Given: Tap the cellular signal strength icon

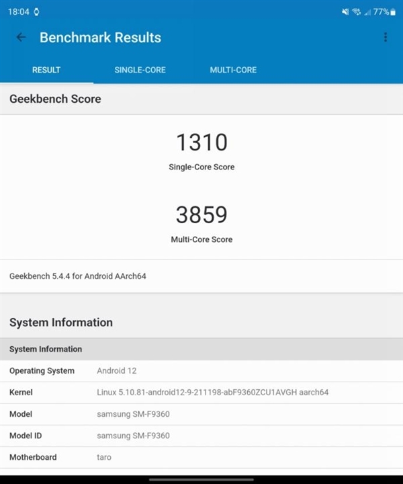Looking at the screenshot, I should click(x=367, y=12).
